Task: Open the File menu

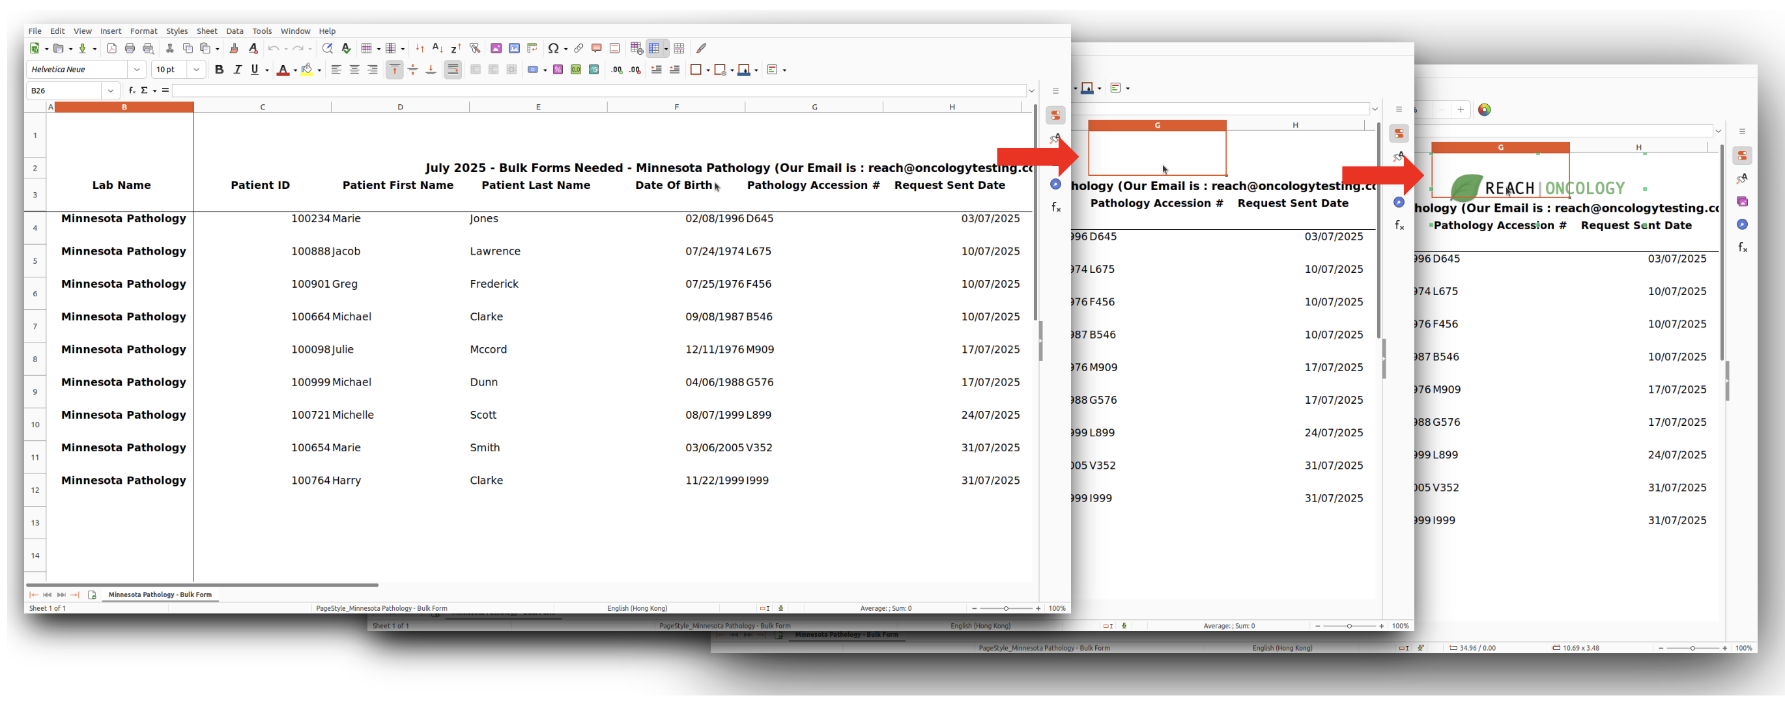Action: coord(35,31)
